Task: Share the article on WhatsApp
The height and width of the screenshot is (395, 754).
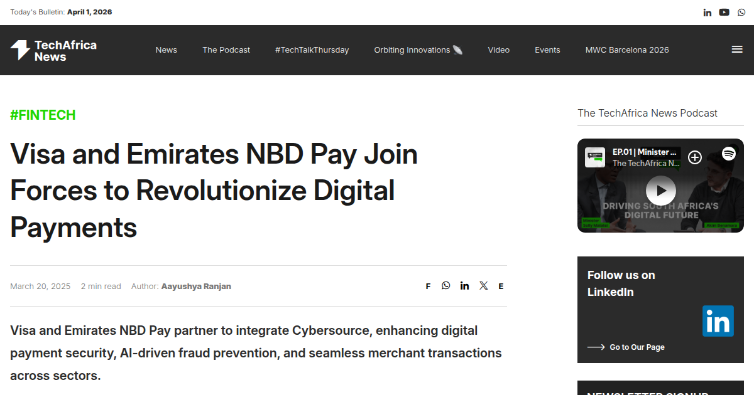Action: click(x=446, y=285)
